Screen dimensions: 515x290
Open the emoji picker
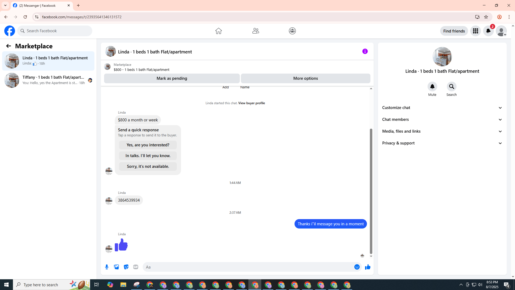click(x=357, y=267)
